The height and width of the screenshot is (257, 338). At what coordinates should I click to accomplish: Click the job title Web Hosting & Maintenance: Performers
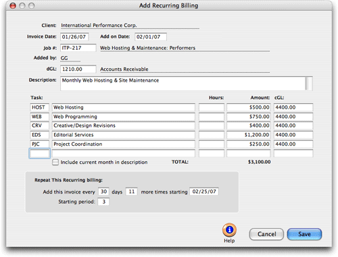[147, 48]
